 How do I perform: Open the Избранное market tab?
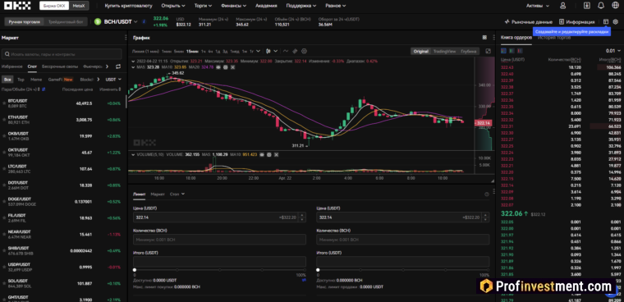(x=12, y=66)
